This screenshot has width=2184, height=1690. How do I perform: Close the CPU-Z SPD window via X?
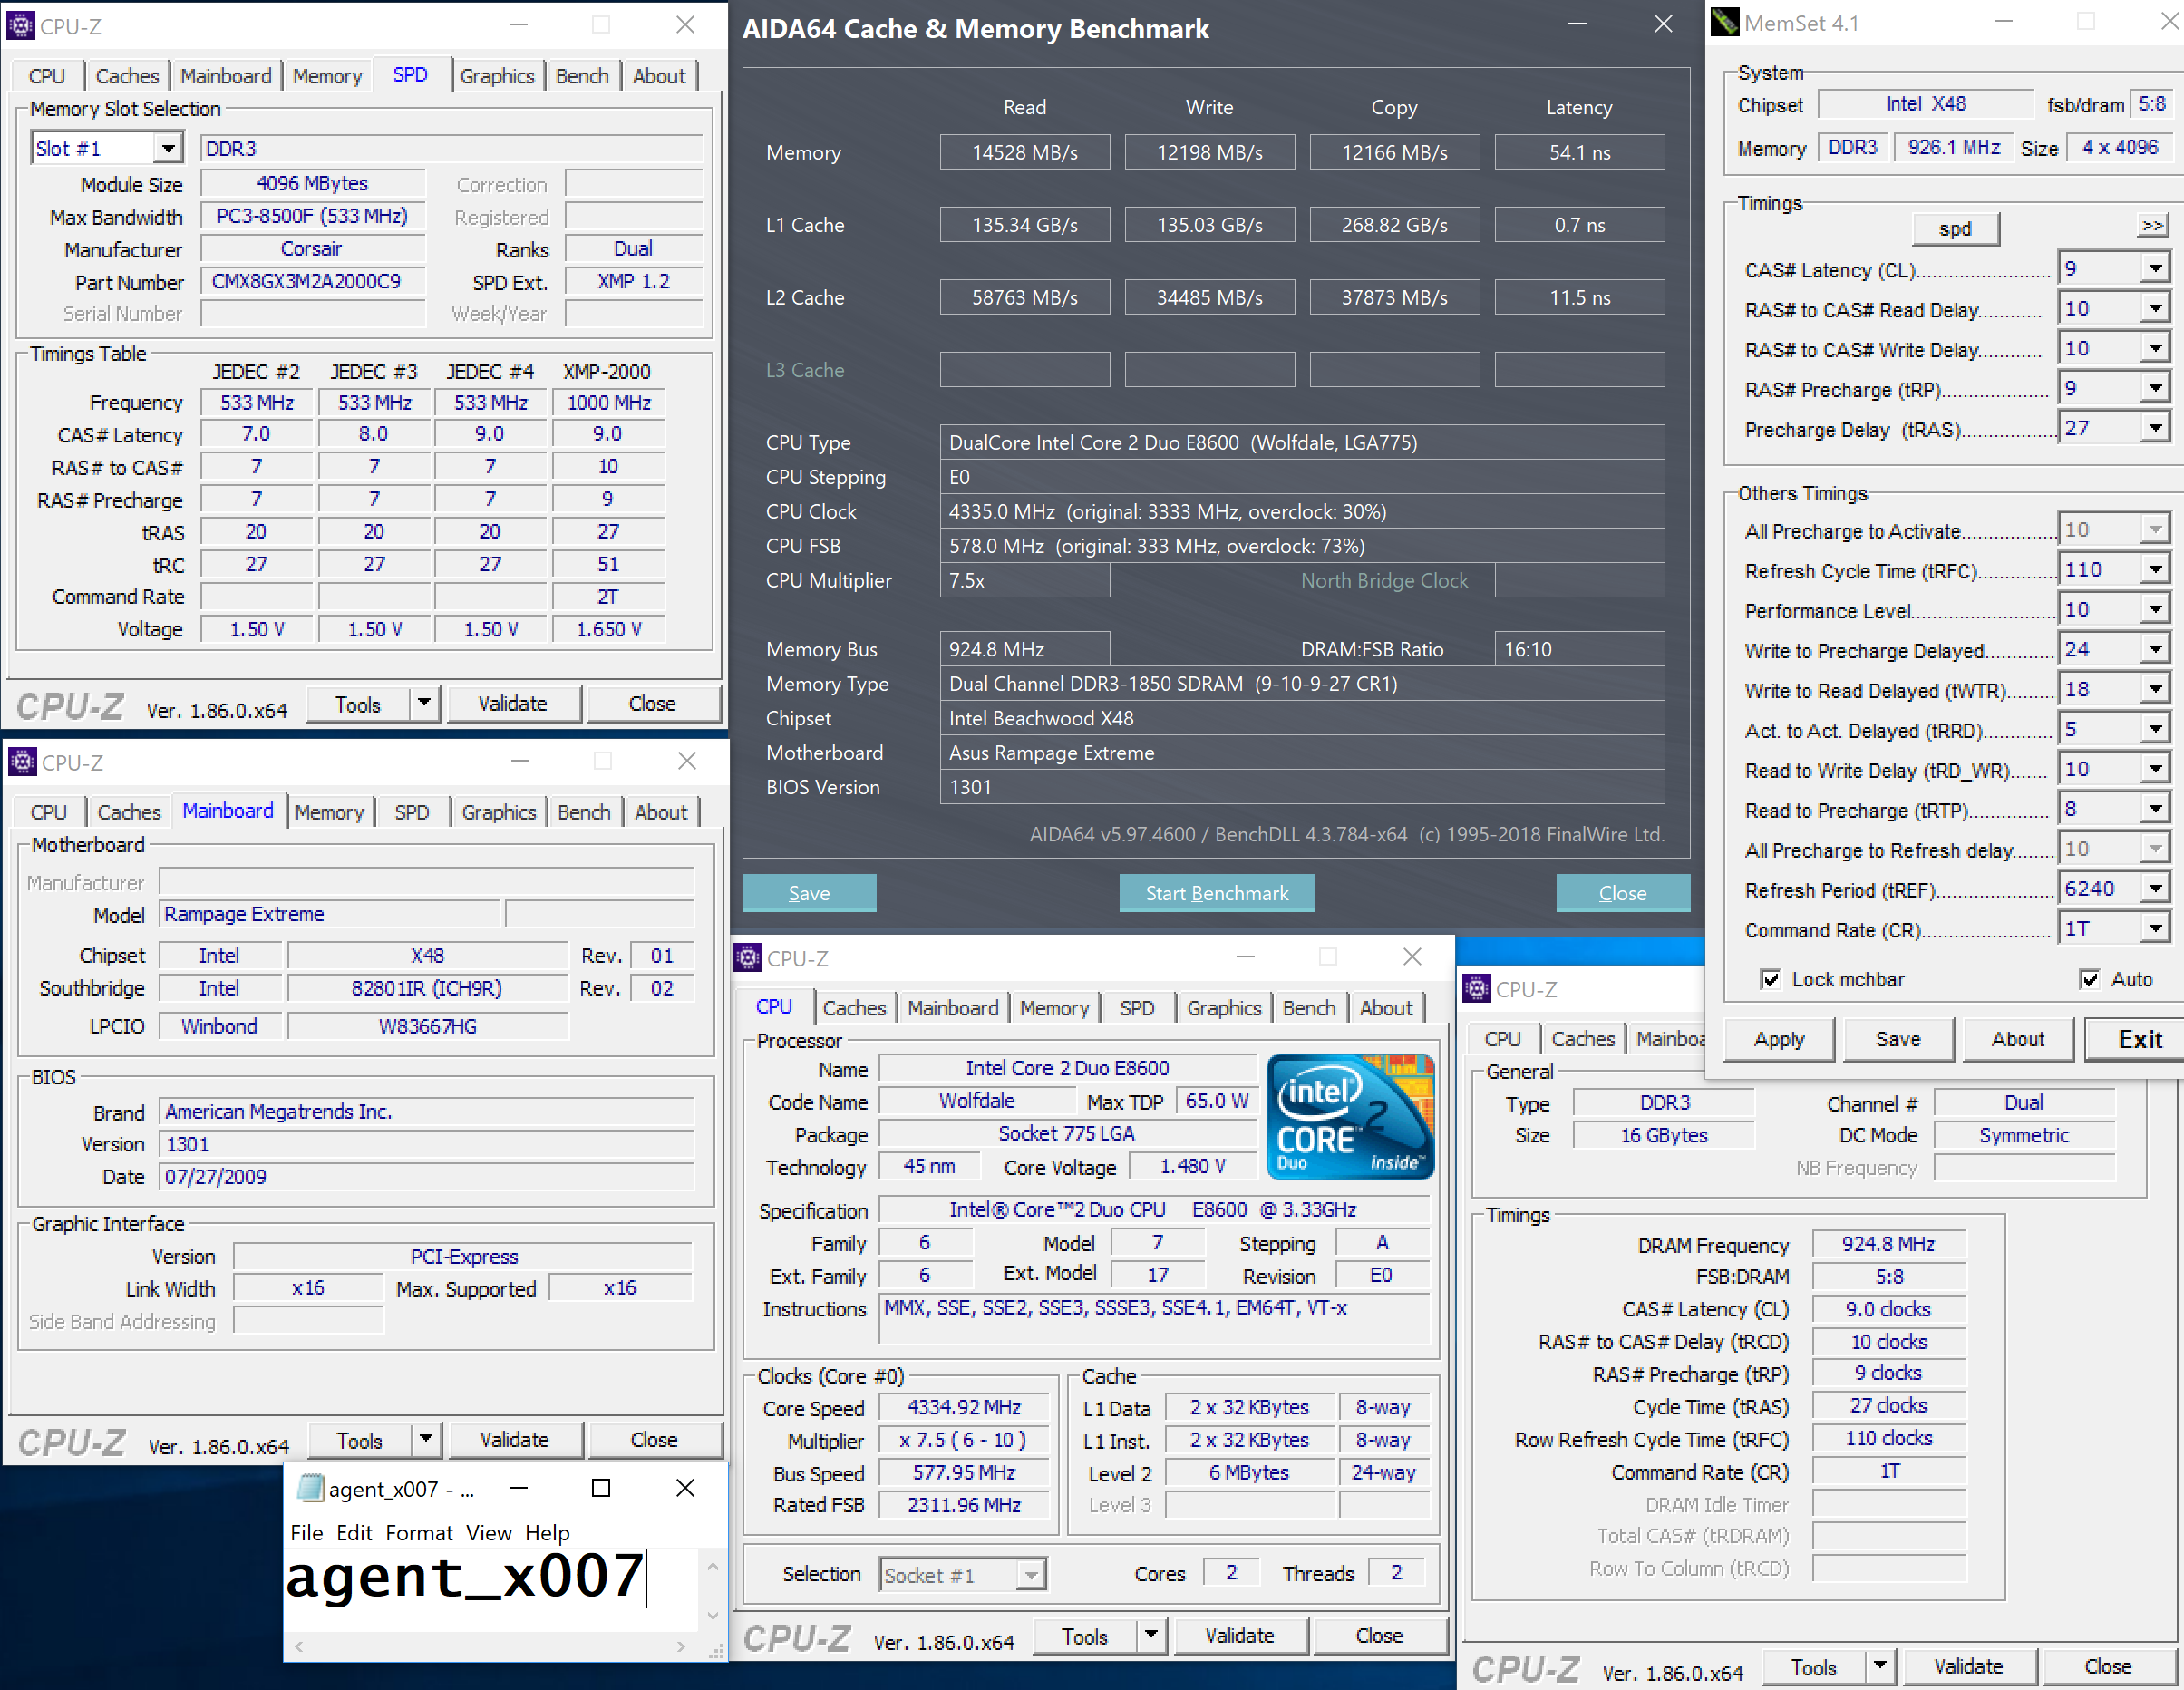click(685, 25)
